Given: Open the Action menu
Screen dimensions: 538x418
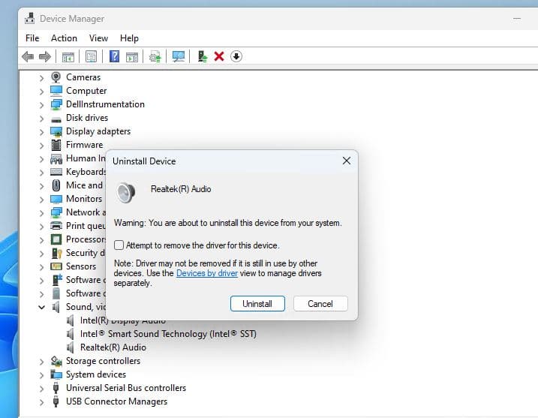Looking at the screenshot, I should coord(64,38).
